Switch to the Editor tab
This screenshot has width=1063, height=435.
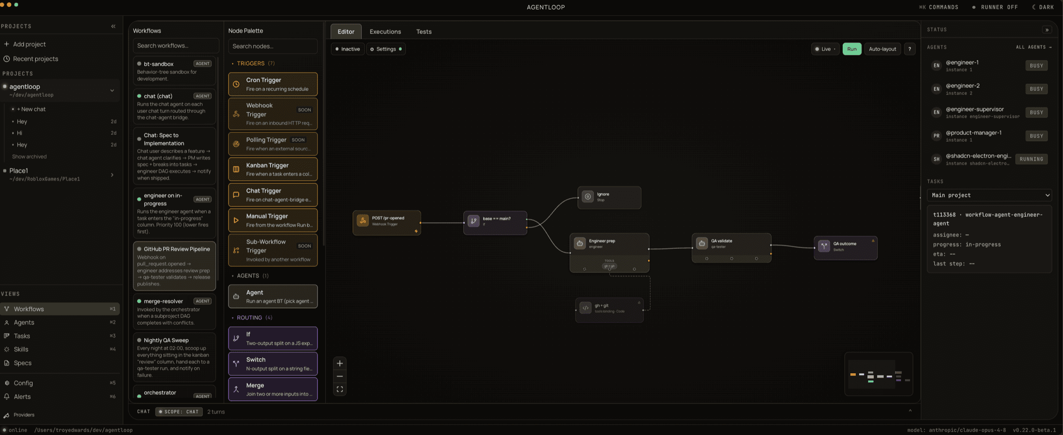coord(346,32)
